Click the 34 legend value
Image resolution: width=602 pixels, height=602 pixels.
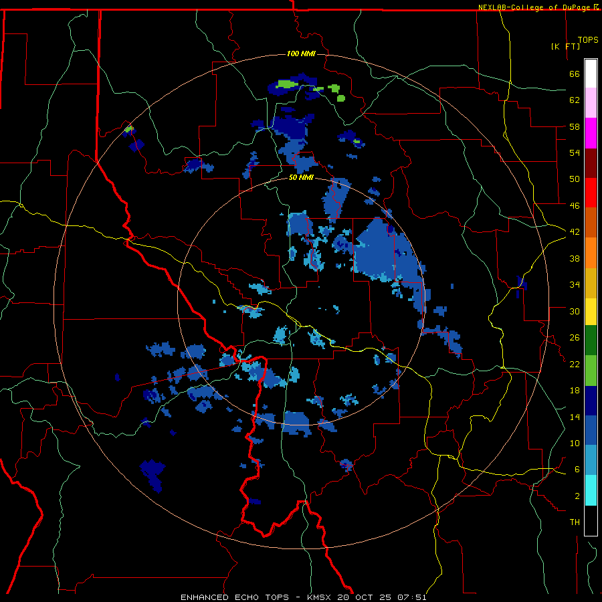(x=575, y=285)
